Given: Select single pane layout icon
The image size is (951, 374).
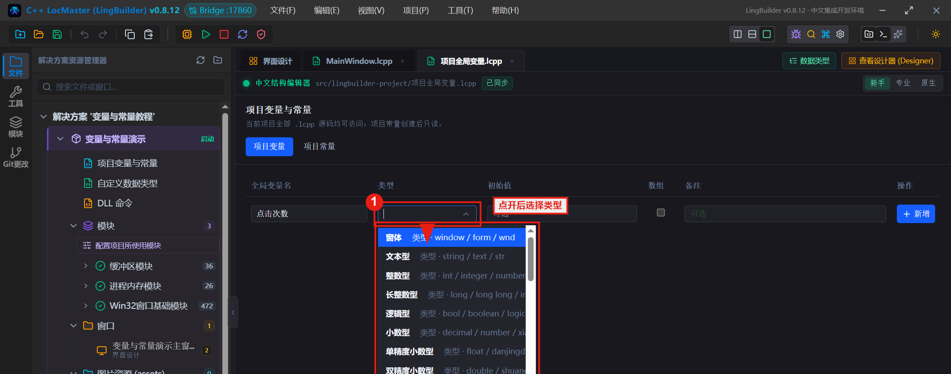Looking at the screenshot, I should tap(767, 34).
